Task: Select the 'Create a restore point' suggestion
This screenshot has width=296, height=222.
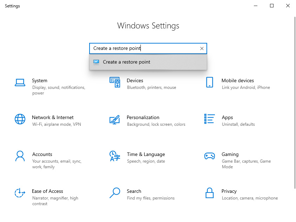Action: click(x=148, y=62)
